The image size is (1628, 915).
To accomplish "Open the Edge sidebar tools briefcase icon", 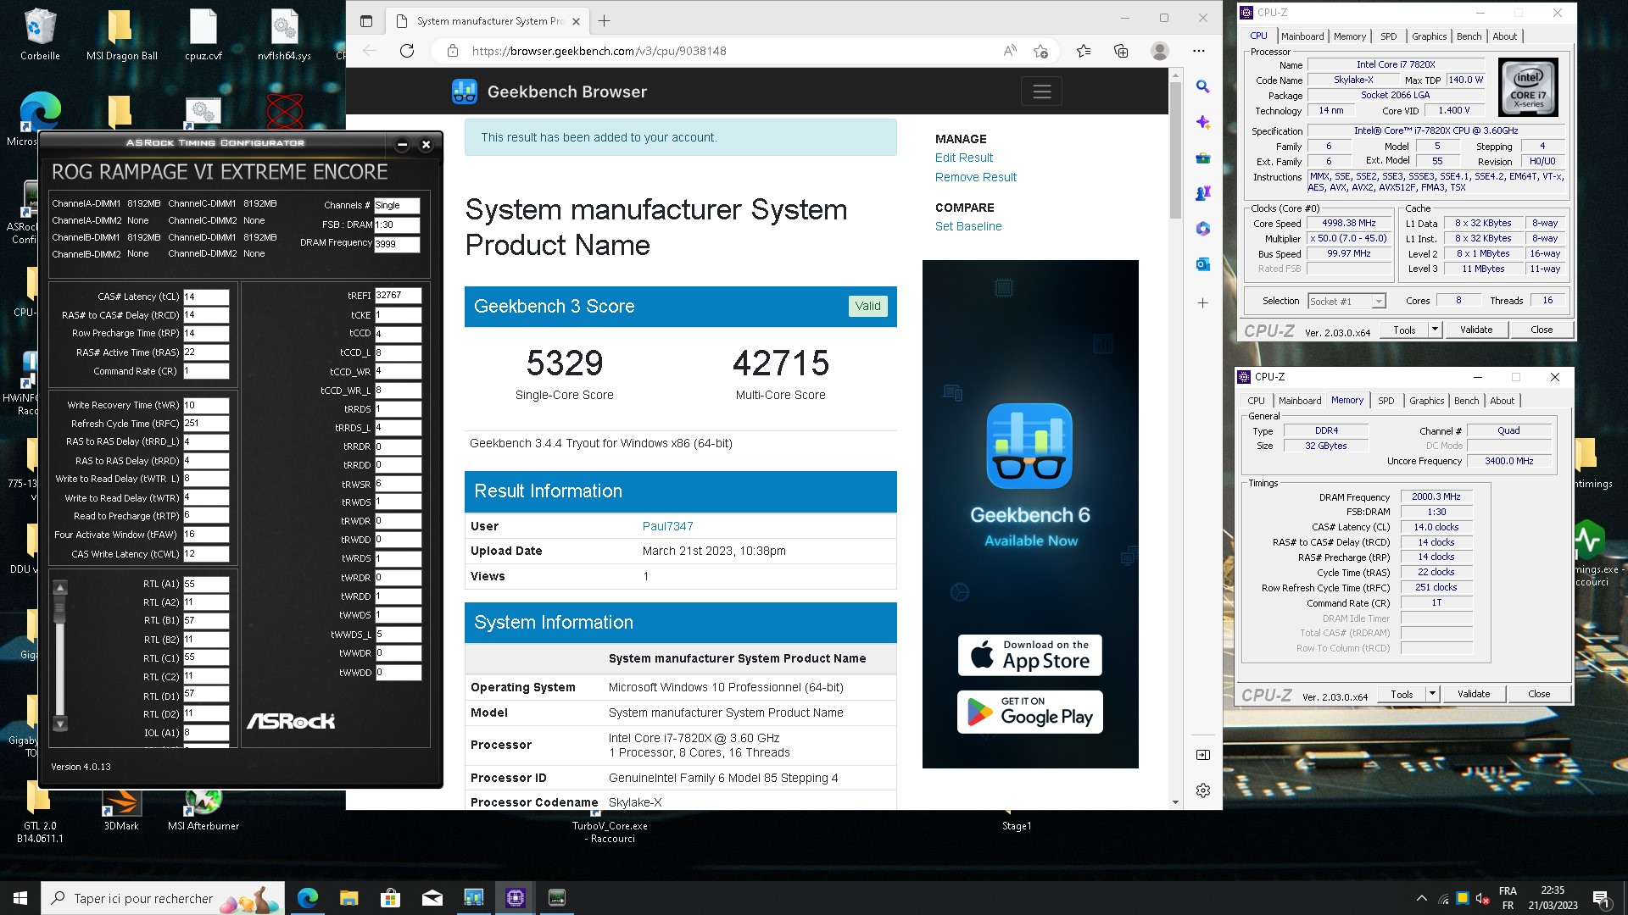I will 1202,158.
